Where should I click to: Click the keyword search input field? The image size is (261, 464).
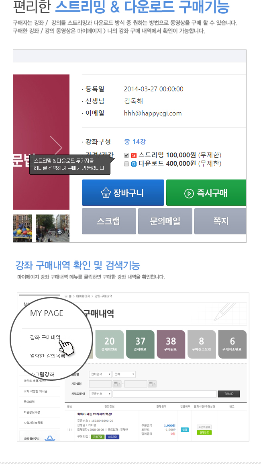(165, 394)
